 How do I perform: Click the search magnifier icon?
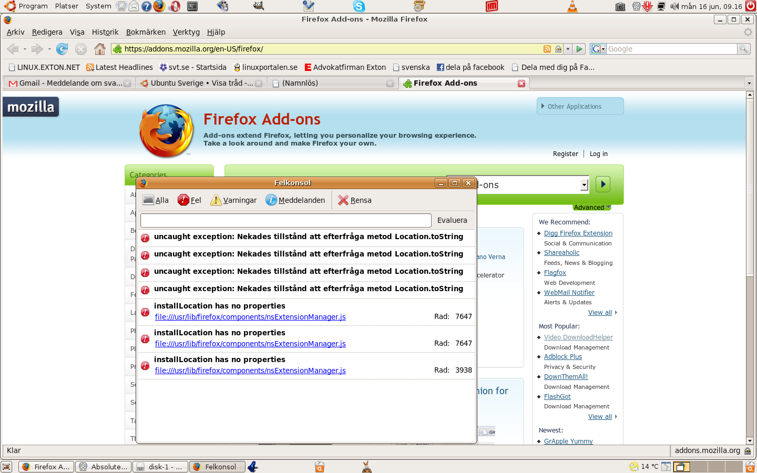coord(743,49)
